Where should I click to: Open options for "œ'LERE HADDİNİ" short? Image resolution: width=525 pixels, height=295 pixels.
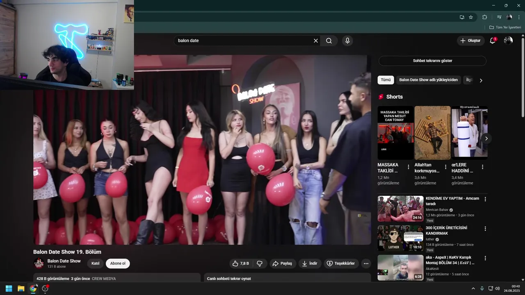point(482,167)
